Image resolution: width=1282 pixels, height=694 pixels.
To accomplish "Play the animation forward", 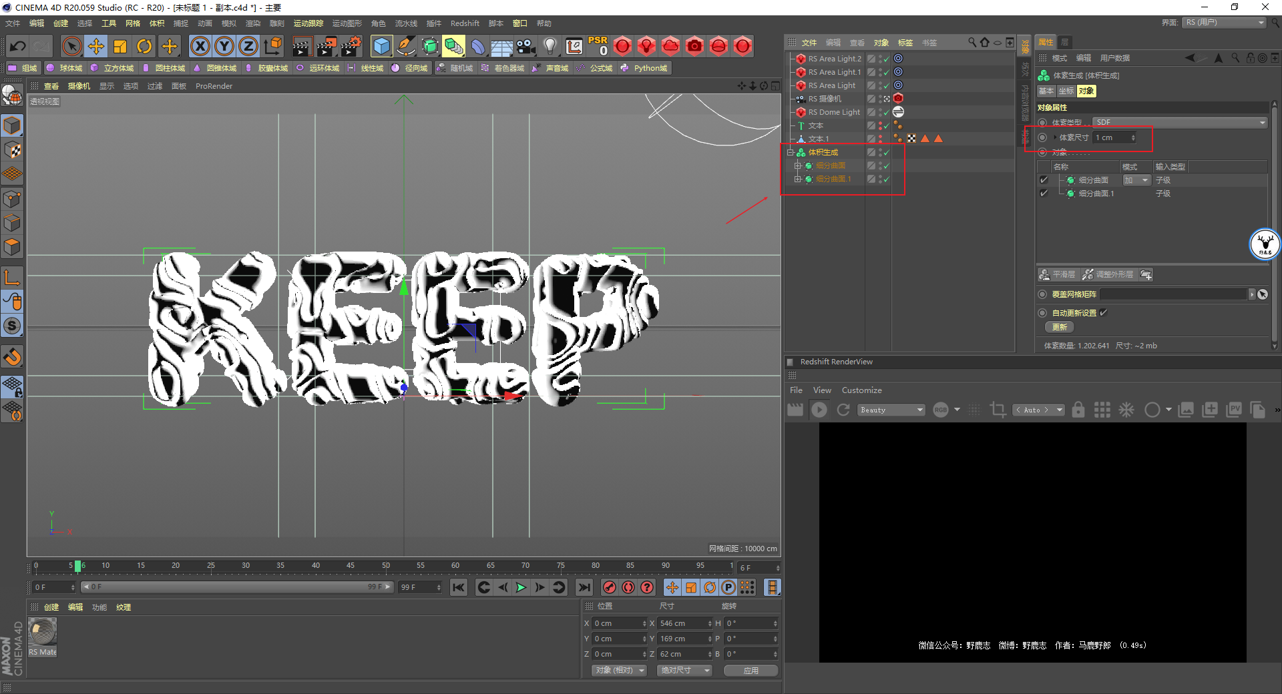I will pyautogui.click(x=521, y=587).
